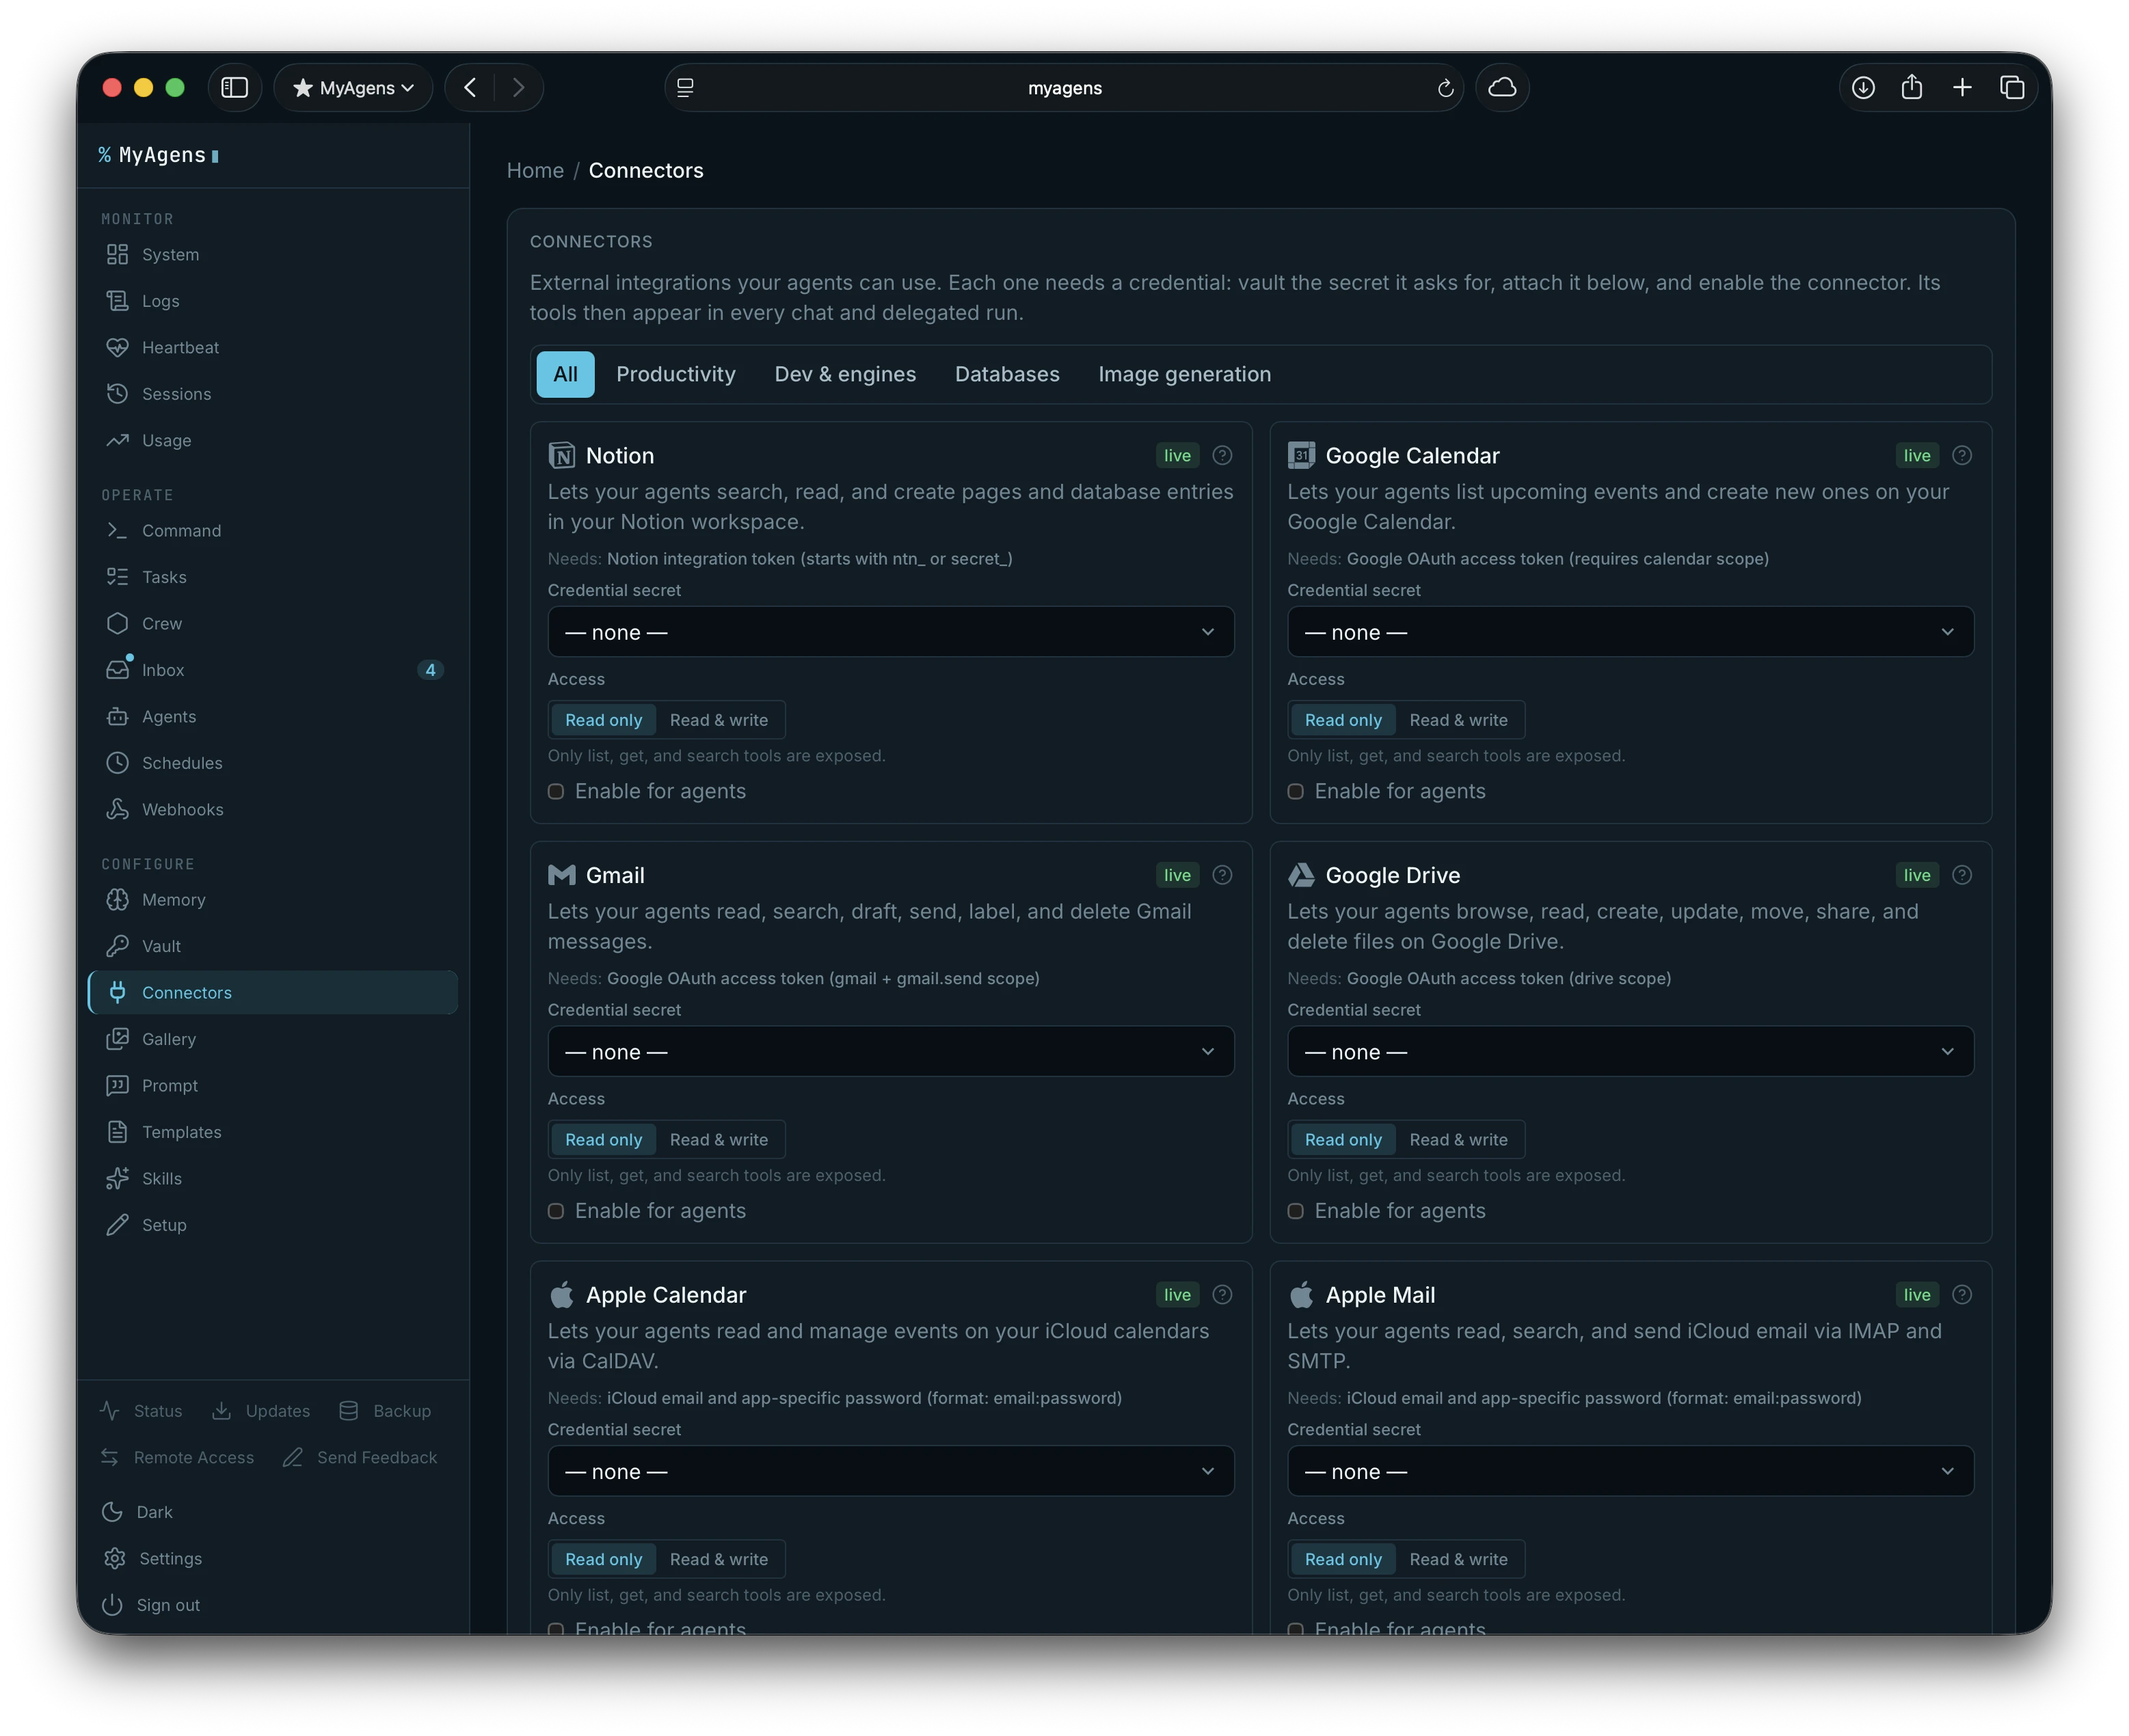Set Apple Calendar access to Read & write

719,1559
